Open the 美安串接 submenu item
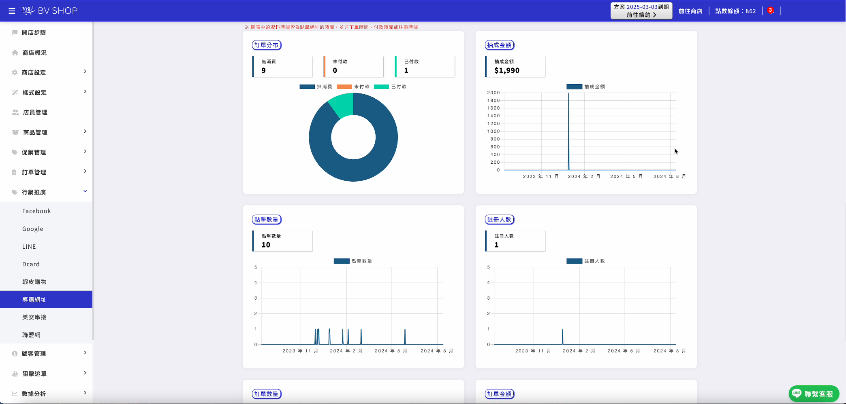Viewport: 846px width, 404px height. [46, 317]
